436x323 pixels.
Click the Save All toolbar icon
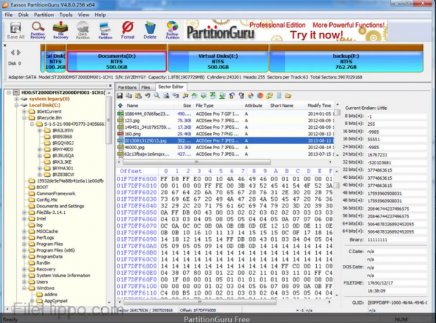(x=15, y=29)
